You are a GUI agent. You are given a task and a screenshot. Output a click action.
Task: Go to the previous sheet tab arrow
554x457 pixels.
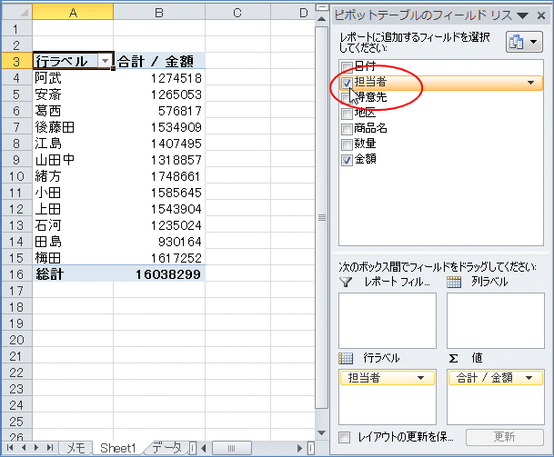tap(24, 448)
